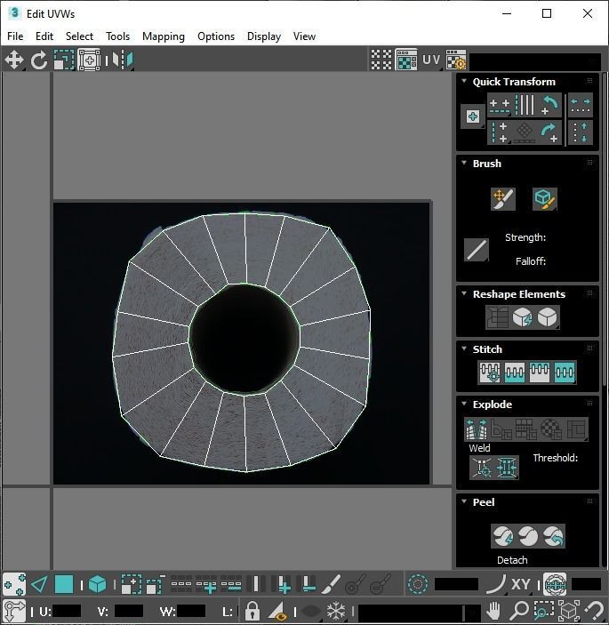The width and height of the screenshot is (609, 625).
Task: Open the File menu
Action: click(x=15, y=36)
